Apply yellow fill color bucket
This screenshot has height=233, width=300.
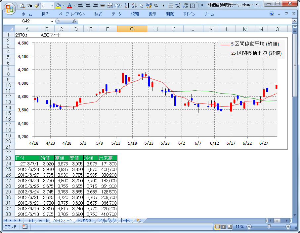pos(58,6)
